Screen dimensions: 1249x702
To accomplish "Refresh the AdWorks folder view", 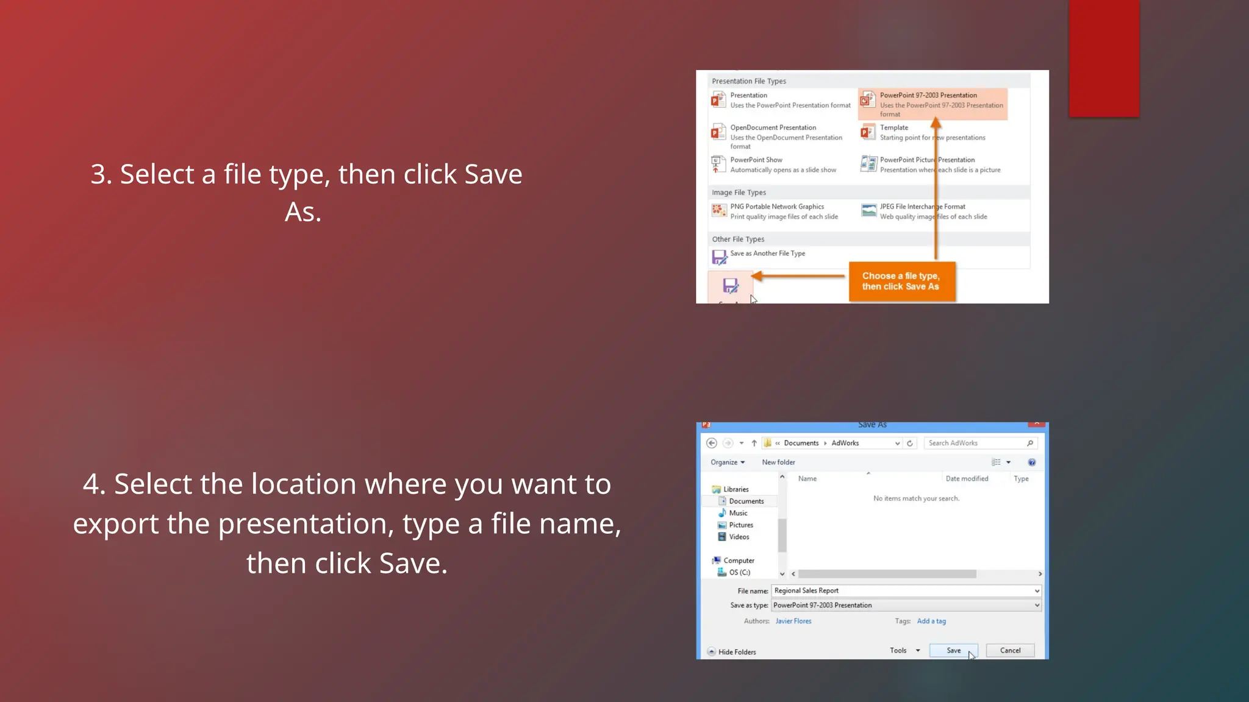I will pos(910,443).
